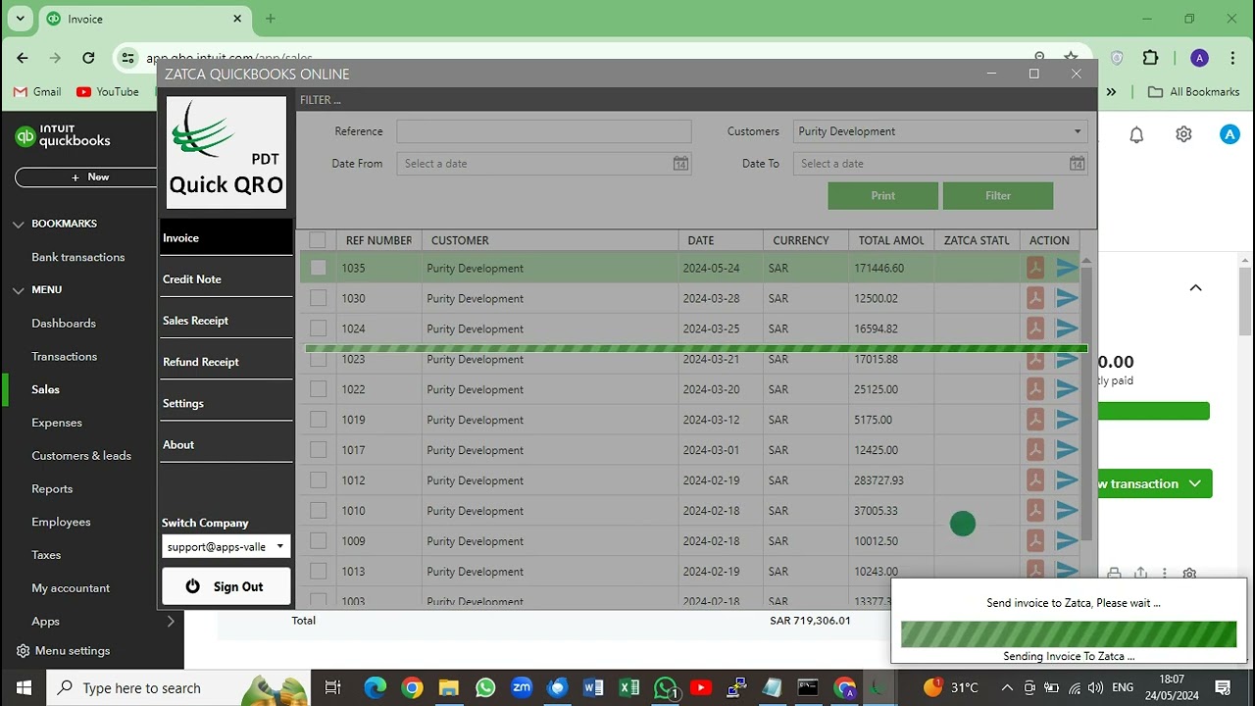Check the box for invoice 1030
The image size is (1255, 706).
318,298
